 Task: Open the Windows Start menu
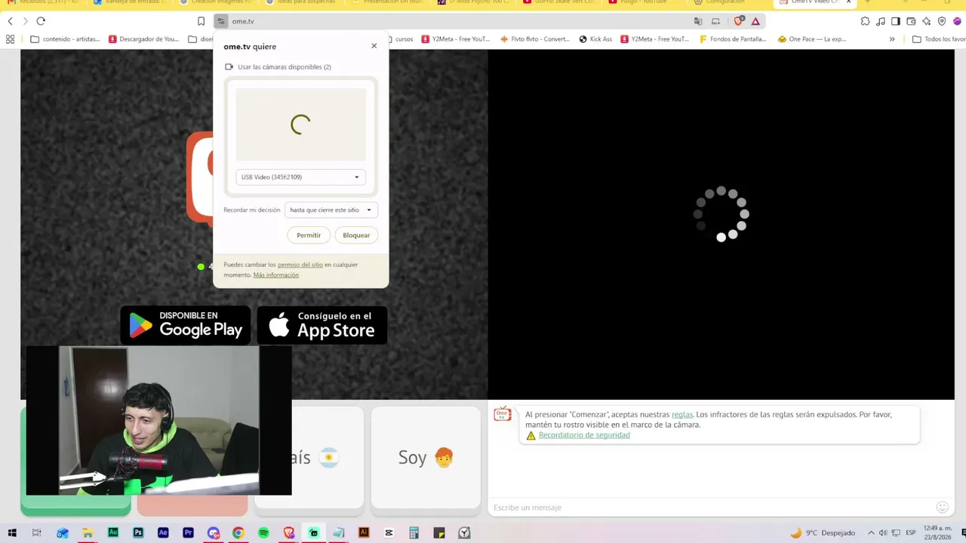12,532
